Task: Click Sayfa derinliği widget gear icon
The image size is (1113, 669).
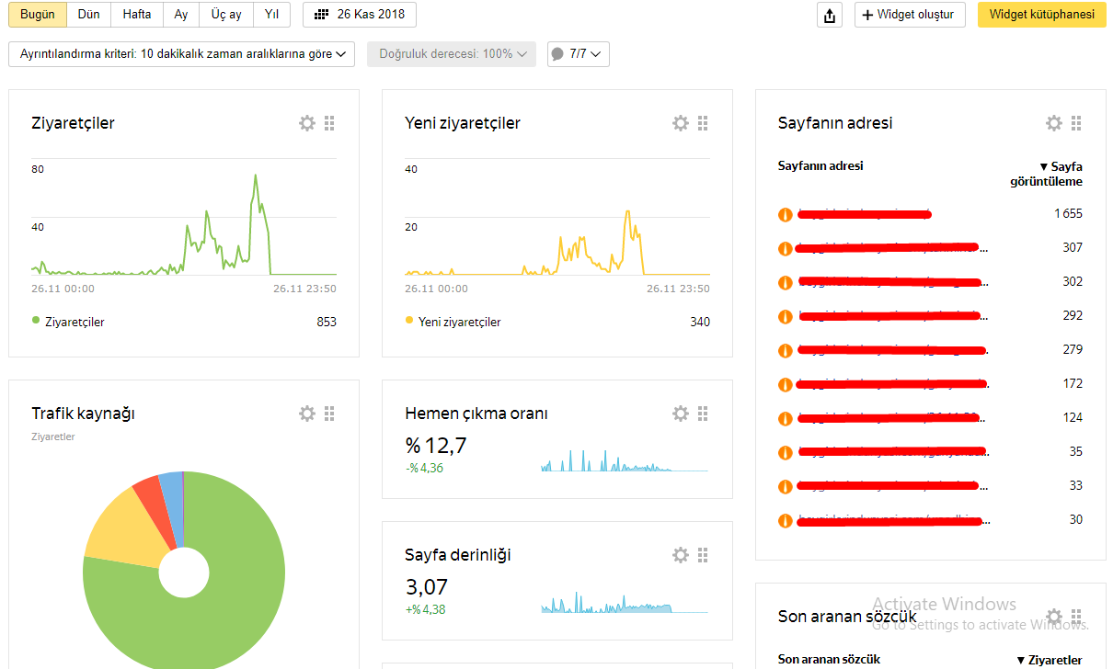Action: coord(681,555)
